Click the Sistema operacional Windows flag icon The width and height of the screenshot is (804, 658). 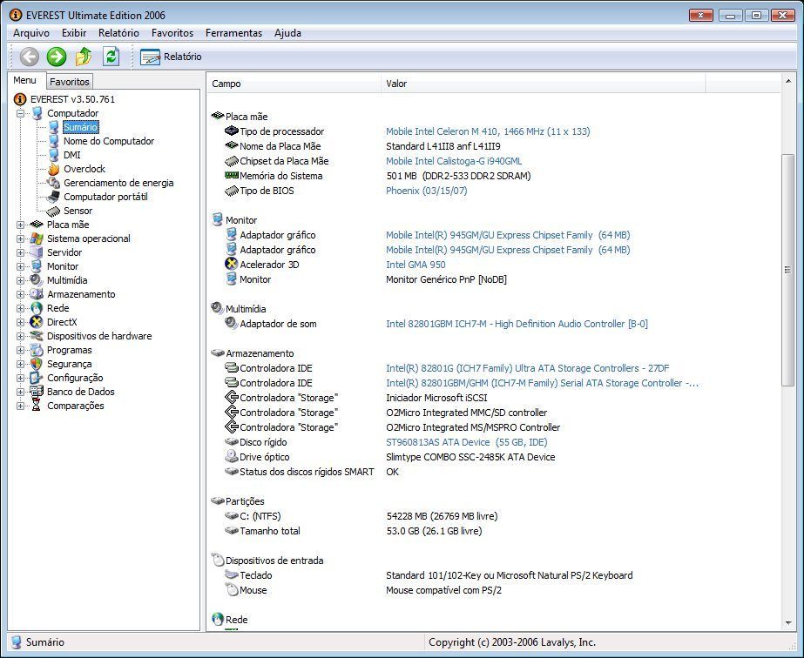point(37,238)
